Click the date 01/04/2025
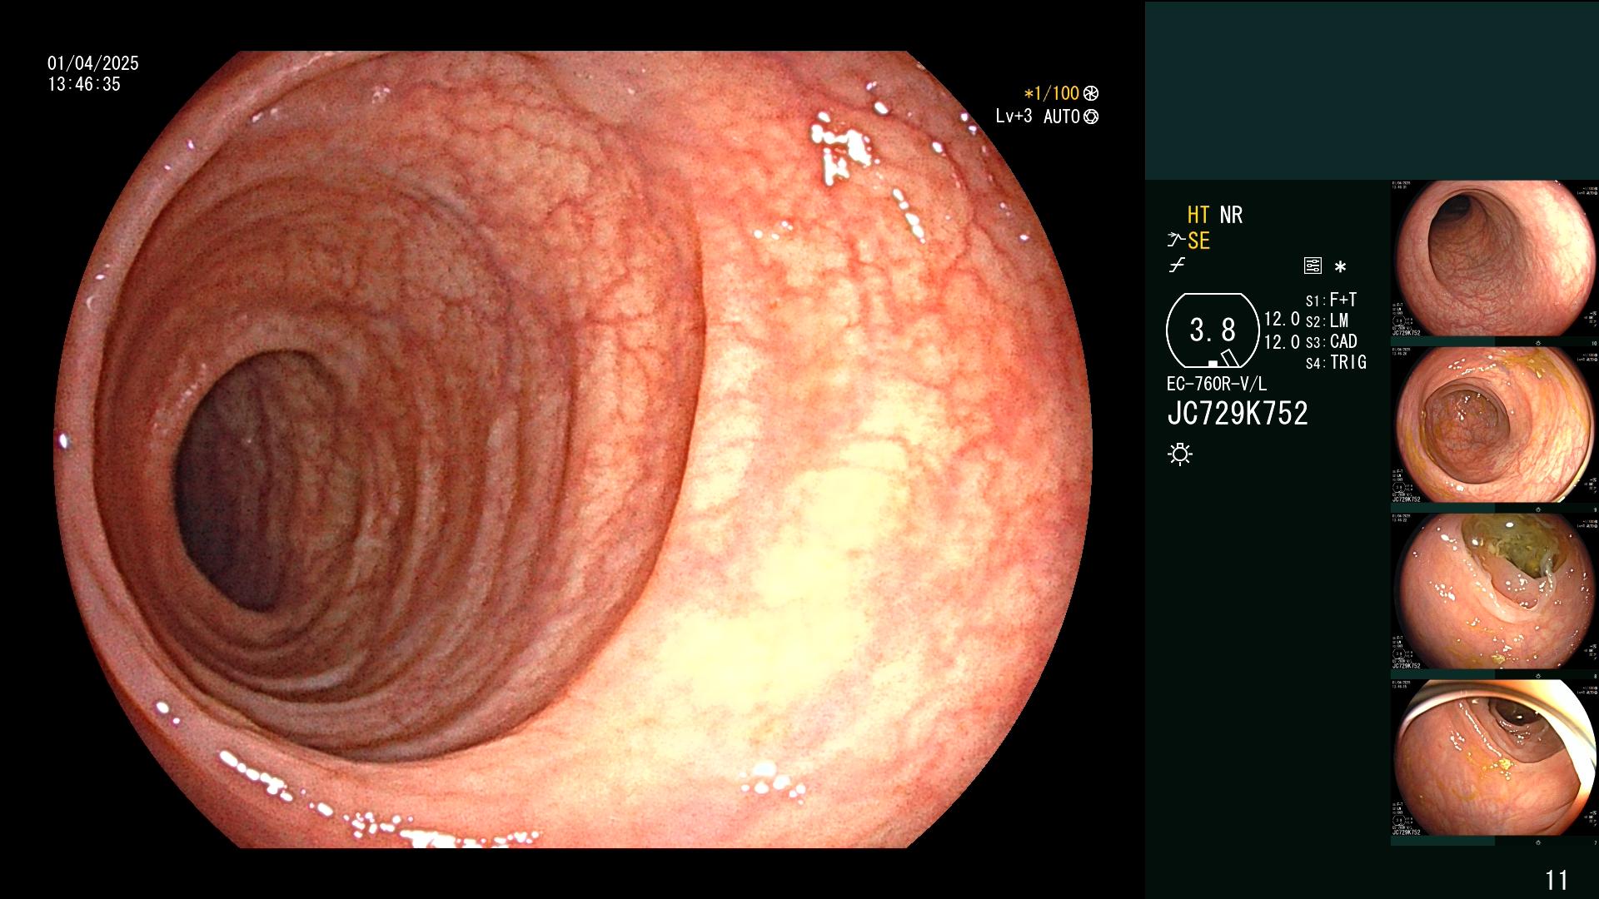Image resolution: width=1599 pixels, height=899 pixels. tap(93, 63)
